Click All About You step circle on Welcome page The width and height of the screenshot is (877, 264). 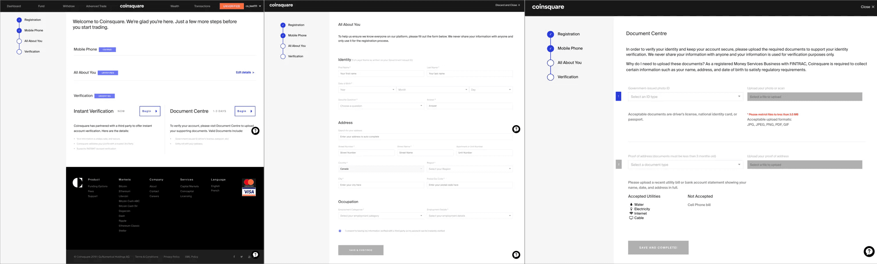point(19,41)
